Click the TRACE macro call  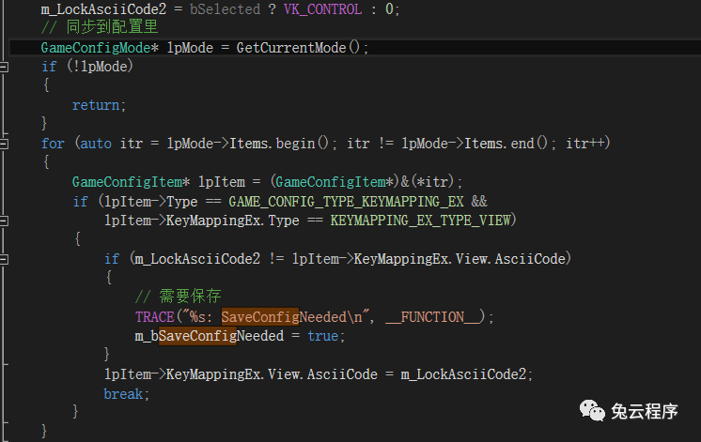click(155, 316)
